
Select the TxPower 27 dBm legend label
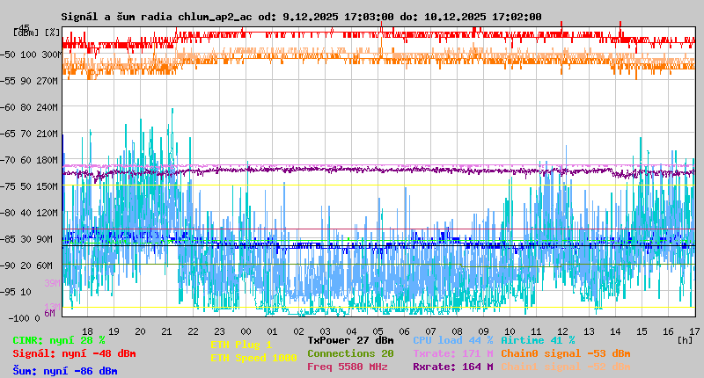[350, 339]
